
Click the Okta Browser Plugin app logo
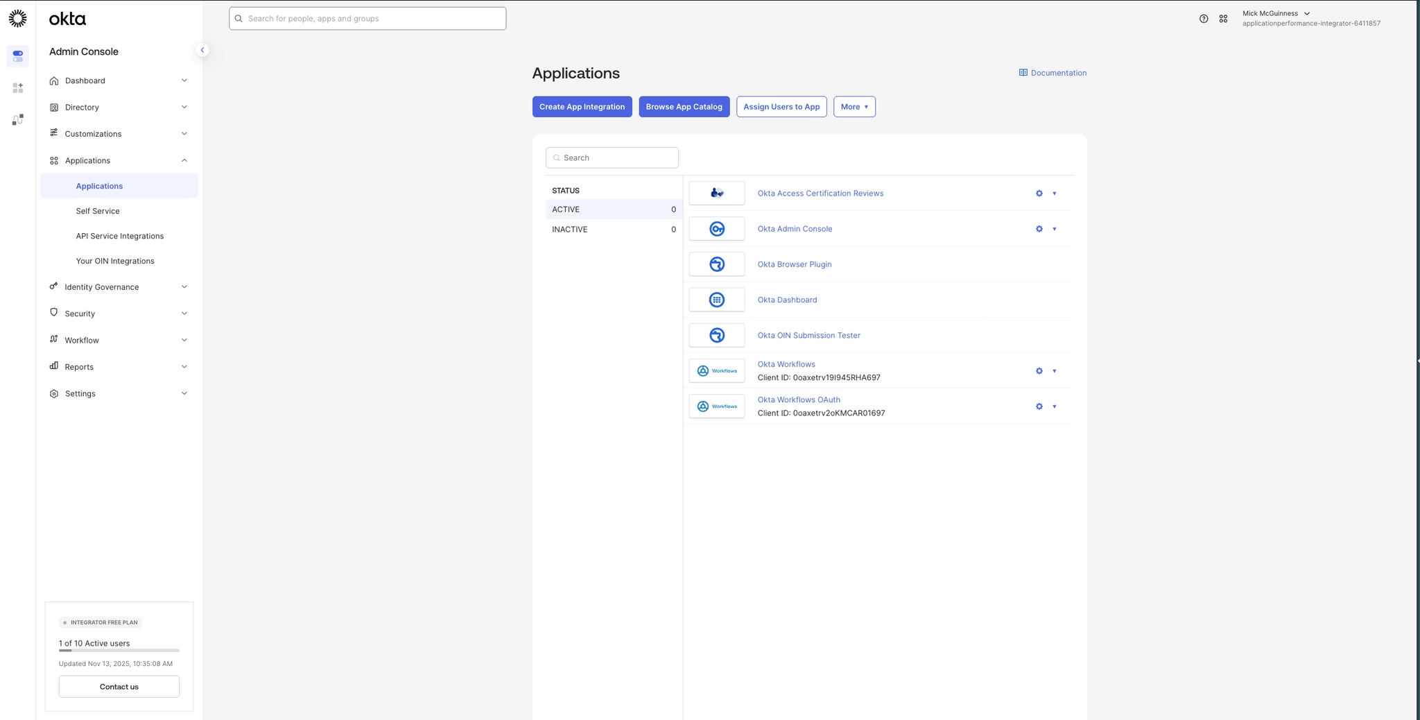[x=716, y=264]
